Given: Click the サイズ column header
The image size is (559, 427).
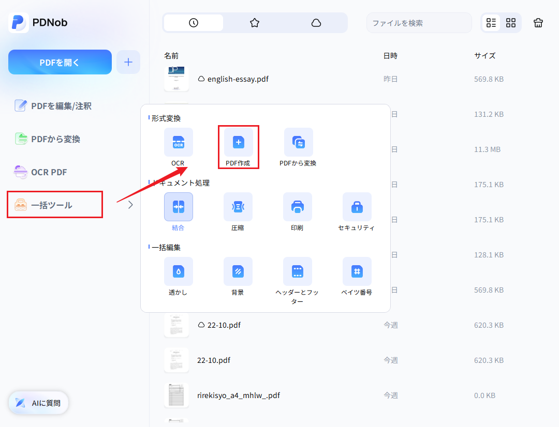Looking at the screenshot, I should coord(485,55).
